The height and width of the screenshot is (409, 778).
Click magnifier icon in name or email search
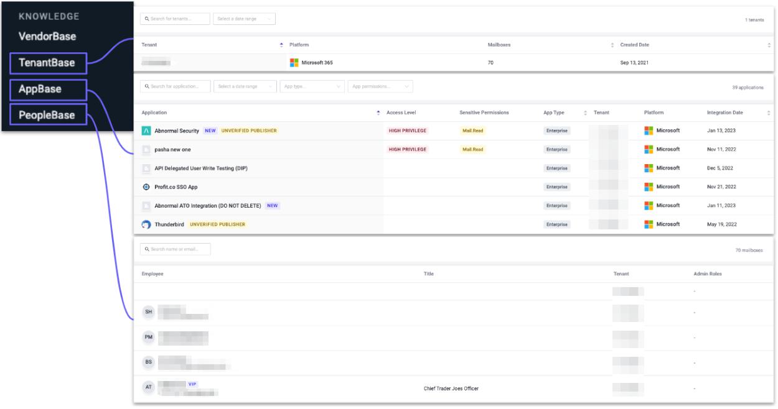(x=147, y=249)
